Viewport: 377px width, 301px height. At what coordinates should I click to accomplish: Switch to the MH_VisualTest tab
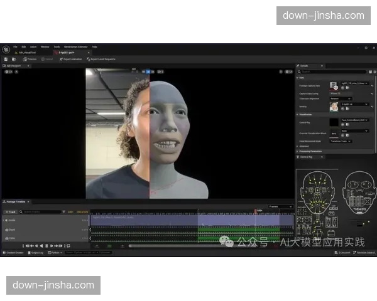(25, 53)
